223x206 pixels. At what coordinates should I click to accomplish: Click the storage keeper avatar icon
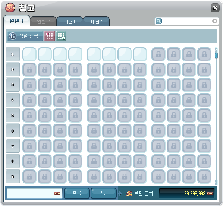coord(10,7)
